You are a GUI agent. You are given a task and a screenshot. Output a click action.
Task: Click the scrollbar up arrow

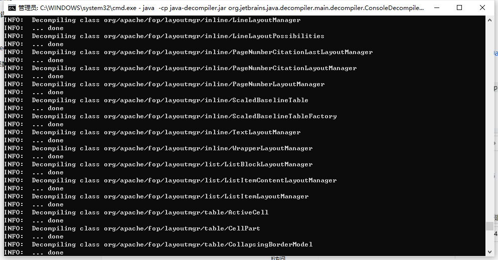[x=489, y=20]
